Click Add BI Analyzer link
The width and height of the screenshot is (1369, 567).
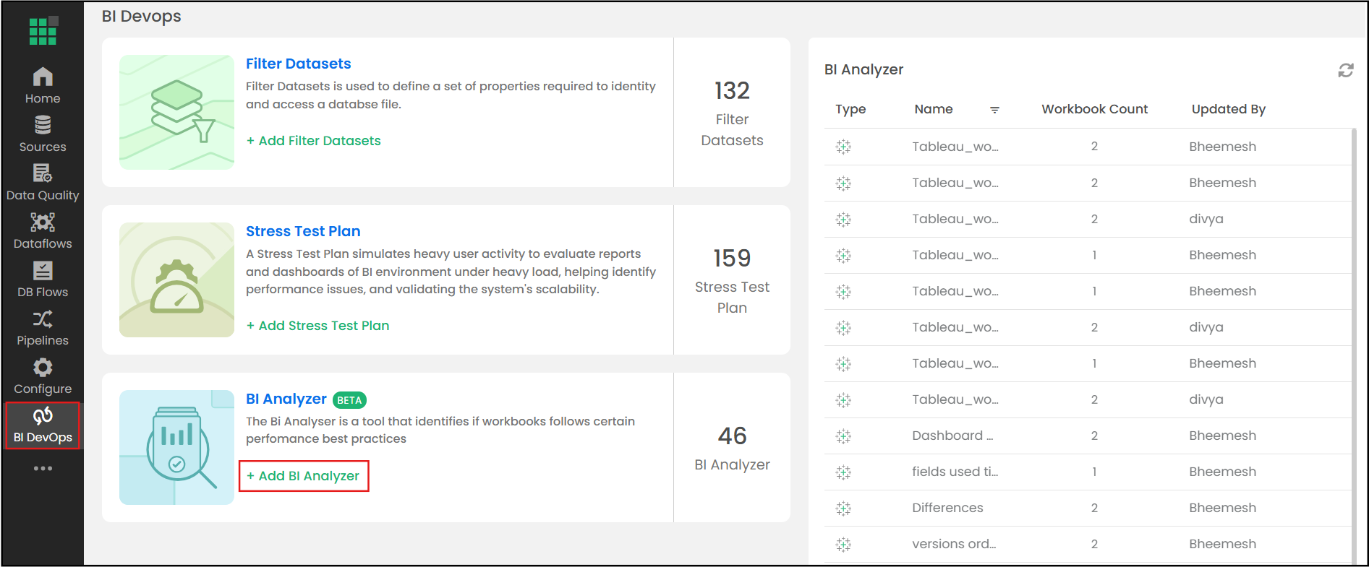(303, 476)
